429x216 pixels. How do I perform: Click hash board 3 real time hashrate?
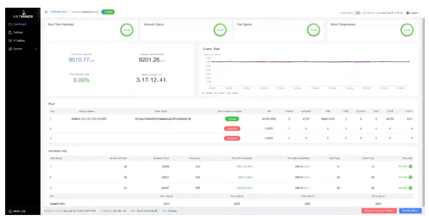[x=245, y=188]
